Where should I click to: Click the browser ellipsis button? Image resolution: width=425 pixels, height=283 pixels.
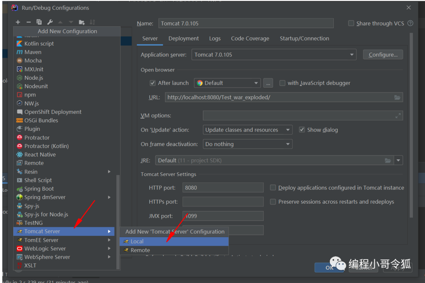point(268,83)
